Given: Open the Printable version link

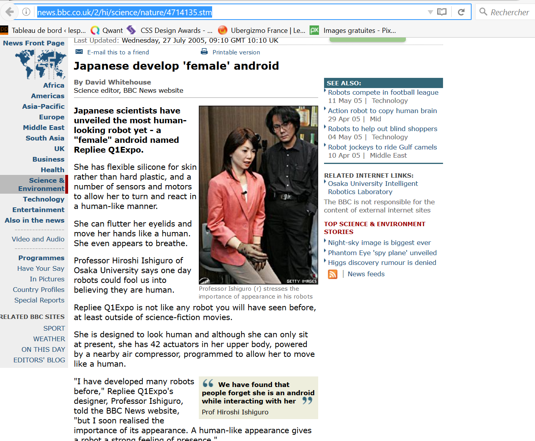Looking at the screenshot, I should click(x=236, y=52).
